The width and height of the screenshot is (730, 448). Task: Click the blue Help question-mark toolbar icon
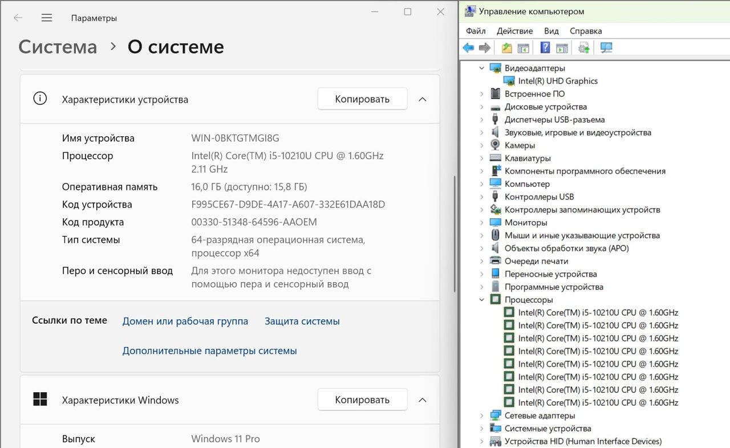(545, 48)
